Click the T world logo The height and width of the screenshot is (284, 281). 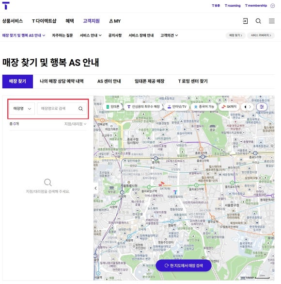pyautogui.click(x=6, y=5)
